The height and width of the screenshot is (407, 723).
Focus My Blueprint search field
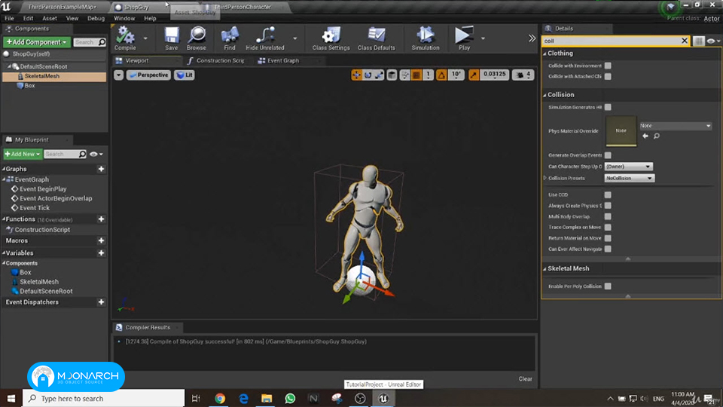(x=65, y=154)
